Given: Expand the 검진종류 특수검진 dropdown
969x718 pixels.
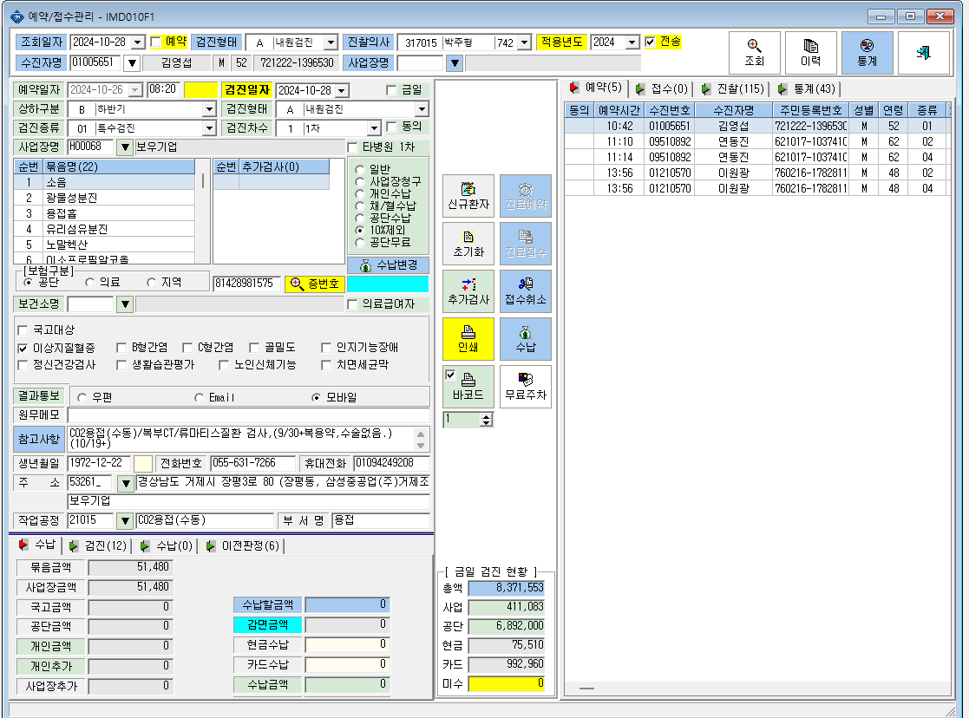Looking at the screenshot, I should tap(209, 128).
